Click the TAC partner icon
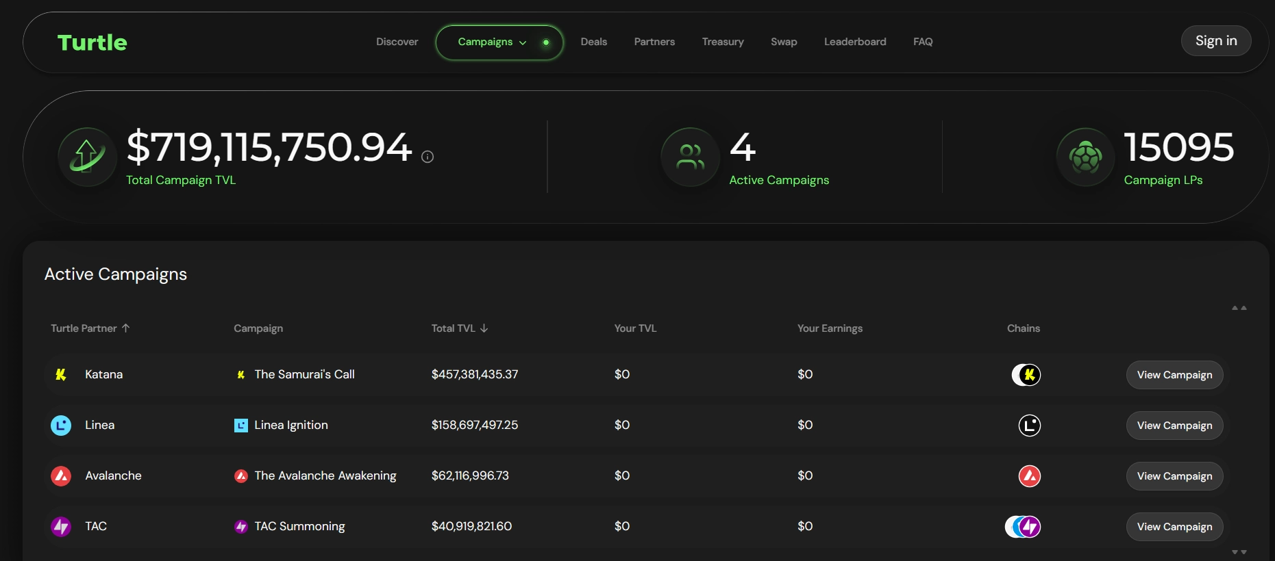 pos(61,527)
